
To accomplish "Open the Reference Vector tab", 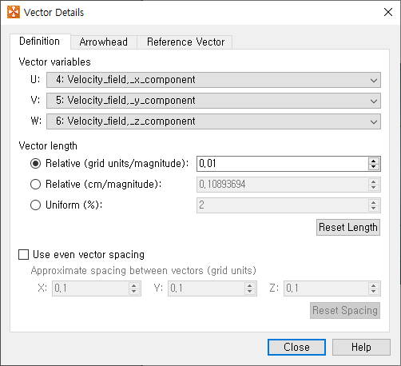I will 185,42.
